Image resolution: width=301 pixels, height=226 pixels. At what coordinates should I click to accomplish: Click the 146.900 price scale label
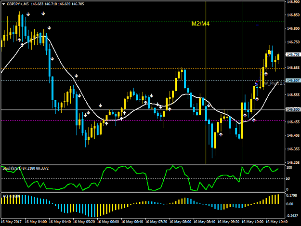coord(293,2)
